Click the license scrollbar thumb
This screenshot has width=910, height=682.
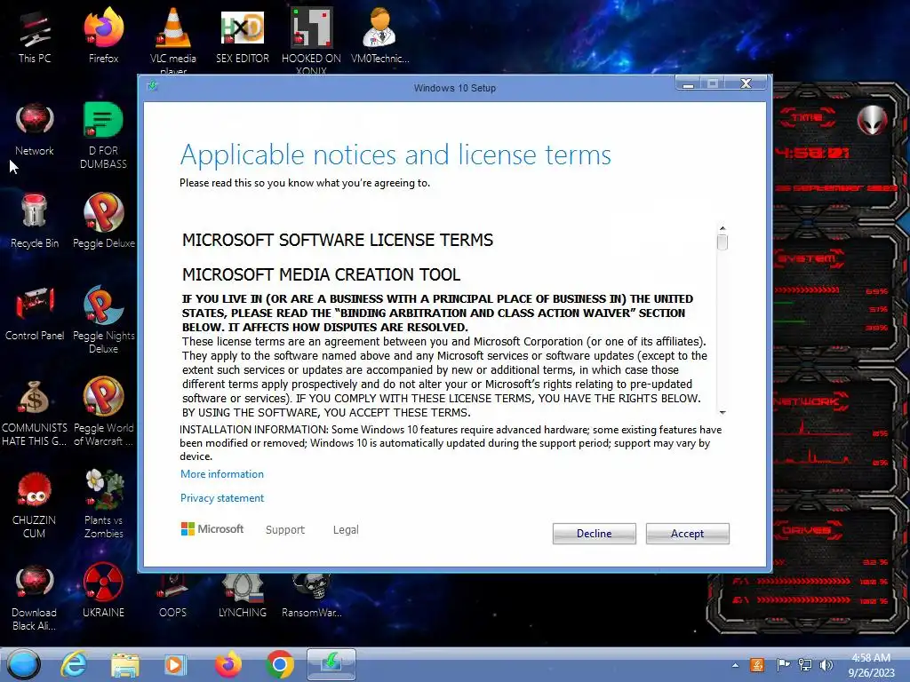click(722, 242)
